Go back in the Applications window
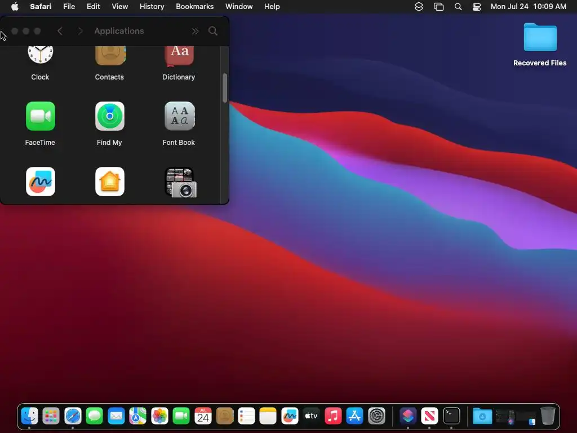 coord(60,31)
